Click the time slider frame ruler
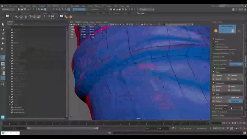247x139 pixels. (105, 124)
